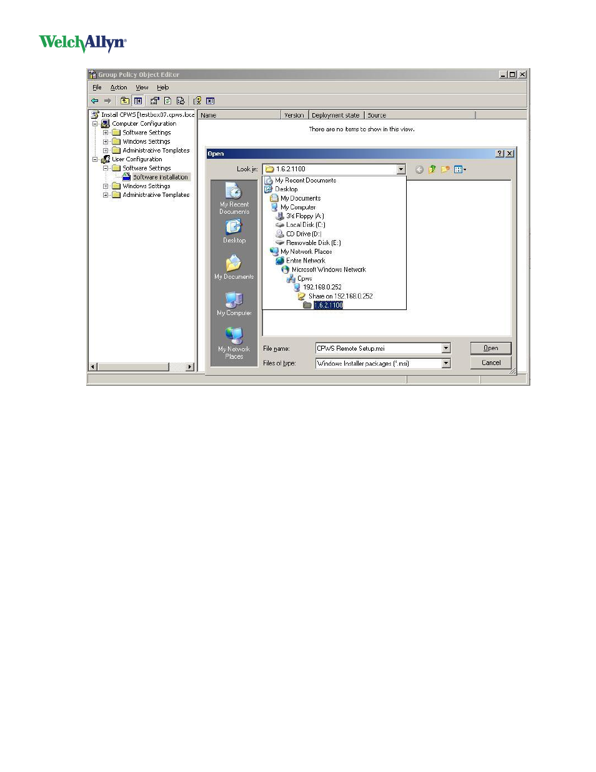The height and width of the screenshot is (772, 596).
Task: Collapse the User Configuration tree node
Action: [95, 159]
